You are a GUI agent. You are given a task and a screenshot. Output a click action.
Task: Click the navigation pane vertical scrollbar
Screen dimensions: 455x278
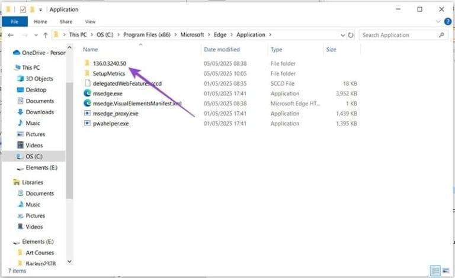coord(69,118)
